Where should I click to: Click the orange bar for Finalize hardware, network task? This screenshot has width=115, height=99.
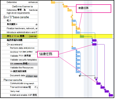coord(78,29)
